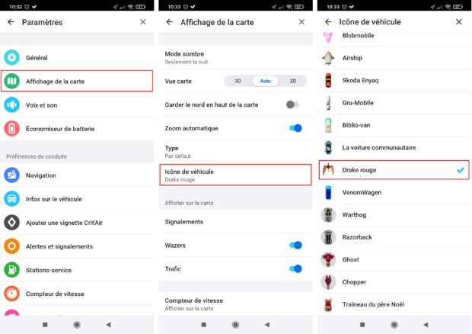This screenshot has height=334, width=472.
Task: Tap the Crit'Air vignette diamond icon
Action: click(x=11, y=223)
